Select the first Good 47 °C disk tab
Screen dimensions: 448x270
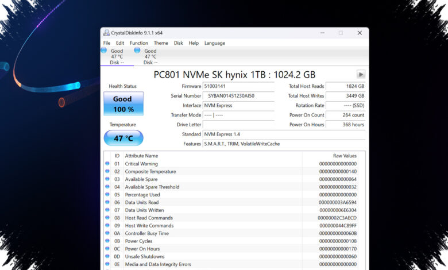point(117,56)
